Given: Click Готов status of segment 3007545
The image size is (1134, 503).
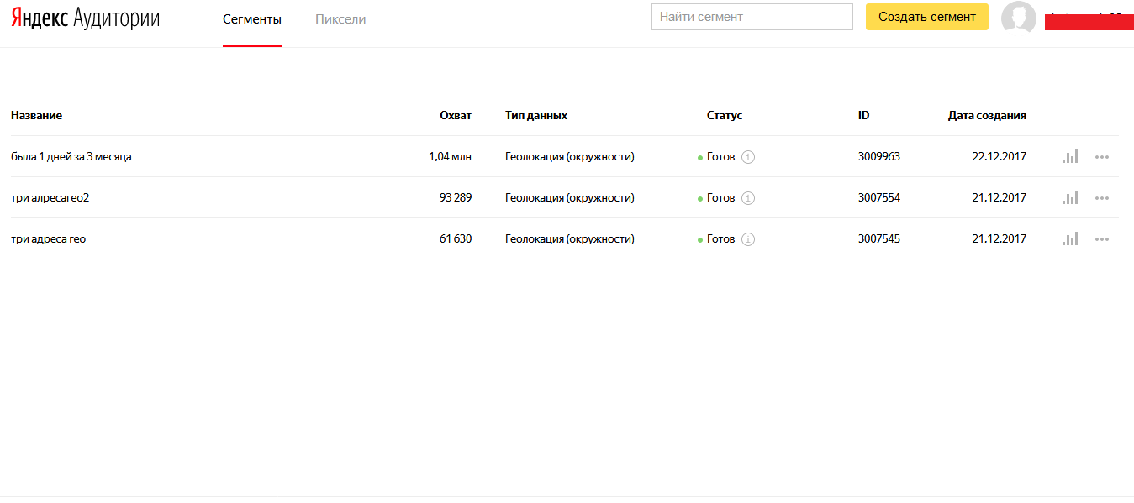Looking at the screenshot, I should [720, 238].
